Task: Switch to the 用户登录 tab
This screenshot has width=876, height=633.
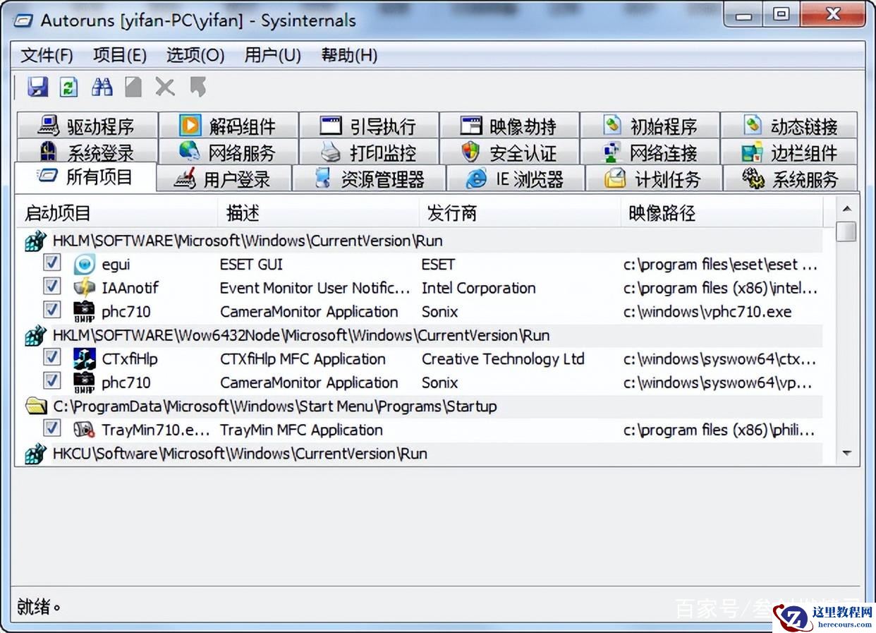Action: pyautogui.click(x=224, y=179)
